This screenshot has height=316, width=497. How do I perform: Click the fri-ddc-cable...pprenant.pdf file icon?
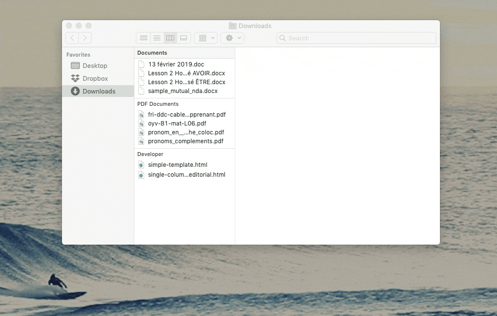point(141,114)
